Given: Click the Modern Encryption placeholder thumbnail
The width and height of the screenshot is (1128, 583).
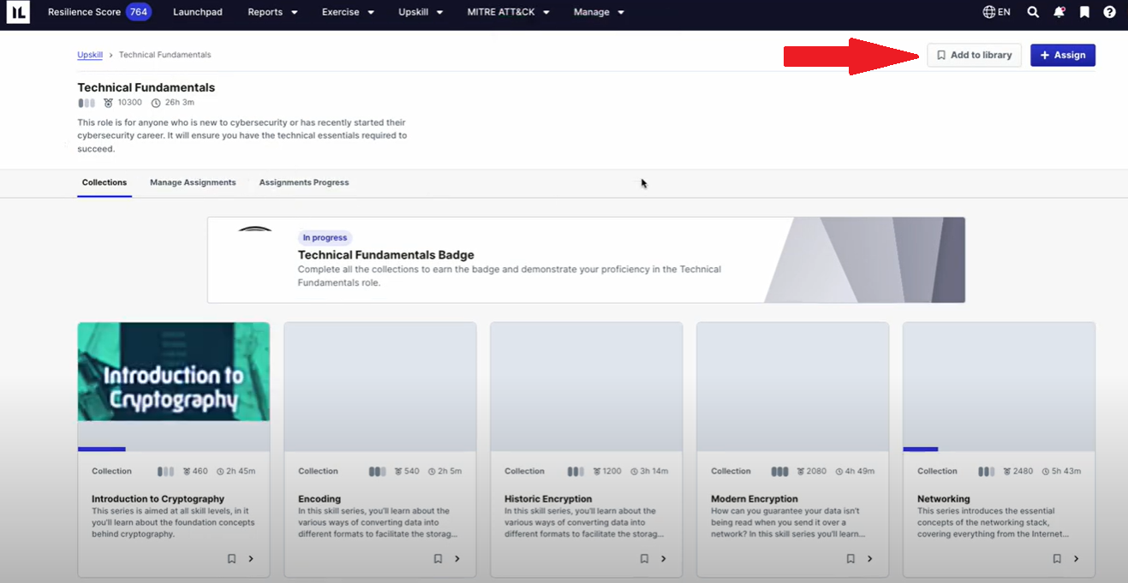Looking at the screenshot, I should pyautogui.click(x=793, y=385).
